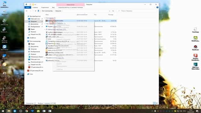Select the atikmdag-patcher ZIP archive row

point(81,52)
